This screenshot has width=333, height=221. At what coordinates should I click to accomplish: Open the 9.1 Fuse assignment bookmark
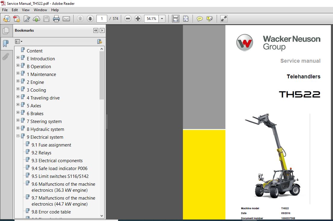(51, 145)
